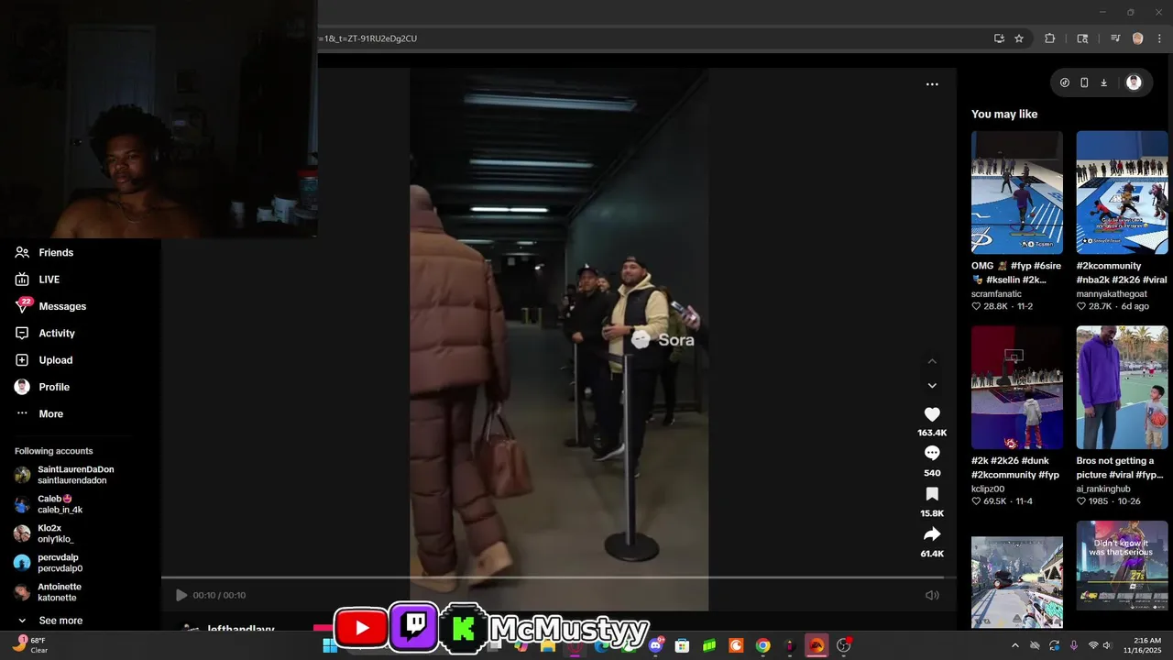Open Chrome extensions puzzle icon
The height and width of the screenshot is (660, 1173).
1050,38
